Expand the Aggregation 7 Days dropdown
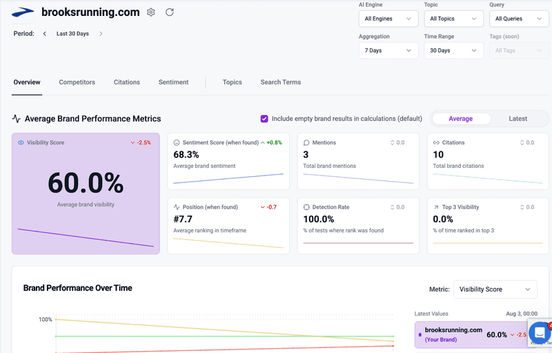 (388, 50)
